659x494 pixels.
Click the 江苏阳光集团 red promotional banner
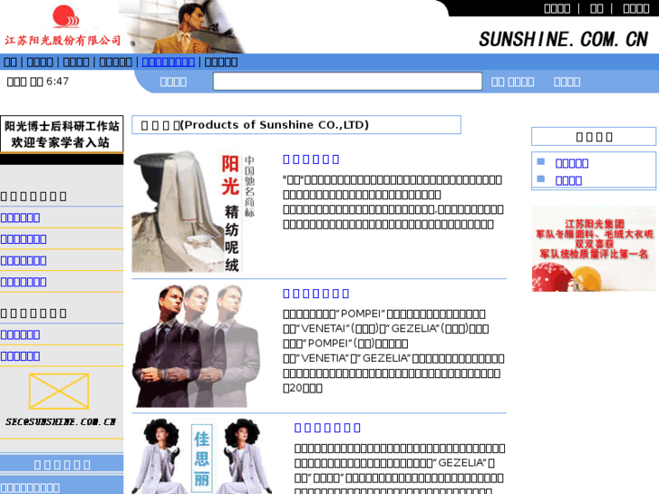[594, 248]
